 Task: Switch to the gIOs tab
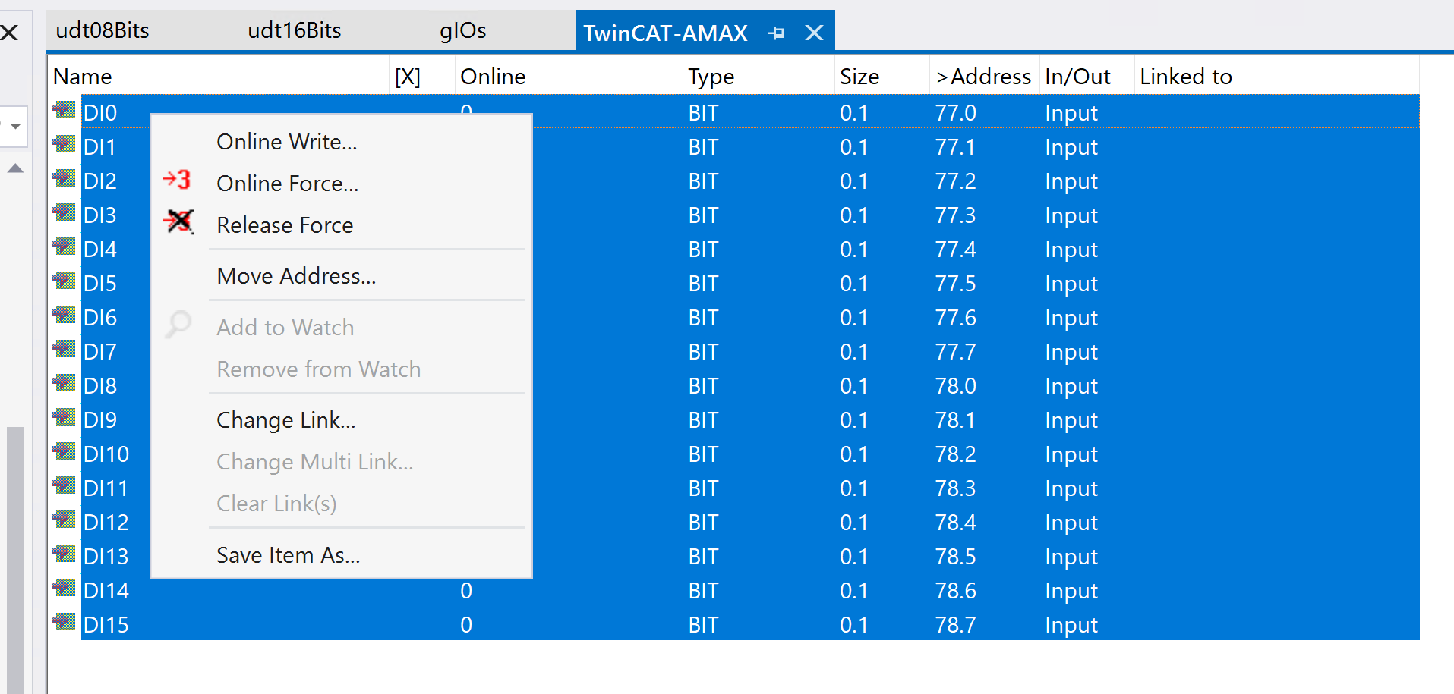click(462, 30)
